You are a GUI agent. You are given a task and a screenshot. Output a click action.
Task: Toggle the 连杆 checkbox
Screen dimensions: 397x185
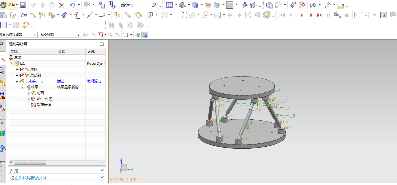click(22, 69)
